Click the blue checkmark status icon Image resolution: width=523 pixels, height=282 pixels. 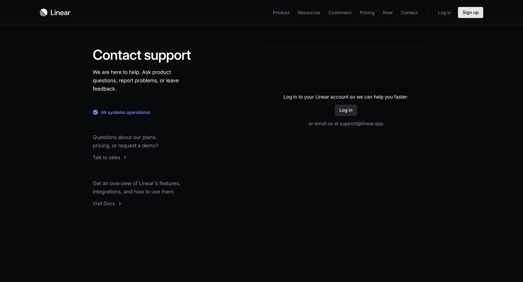95,112
